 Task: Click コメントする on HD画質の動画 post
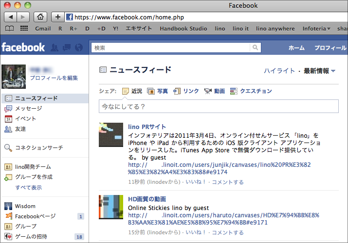point(228,232)
